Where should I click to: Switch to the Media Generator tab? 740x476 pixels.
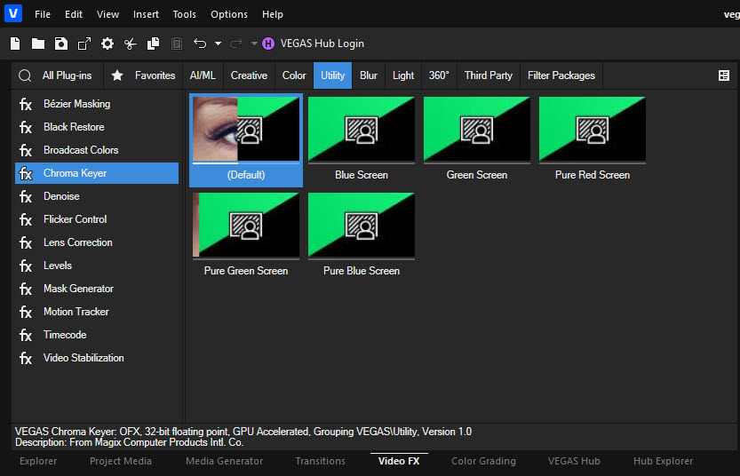point(224,462)
